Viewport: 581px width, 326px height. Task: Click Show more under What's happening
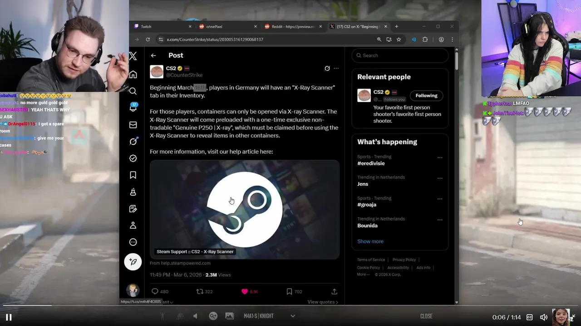[x=370, y=241]
